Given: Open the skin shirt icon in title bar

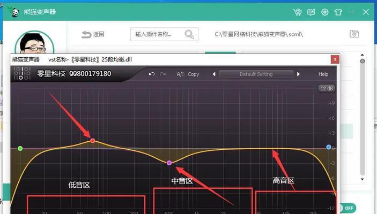Looking at the screenshot, I should 338,12.
